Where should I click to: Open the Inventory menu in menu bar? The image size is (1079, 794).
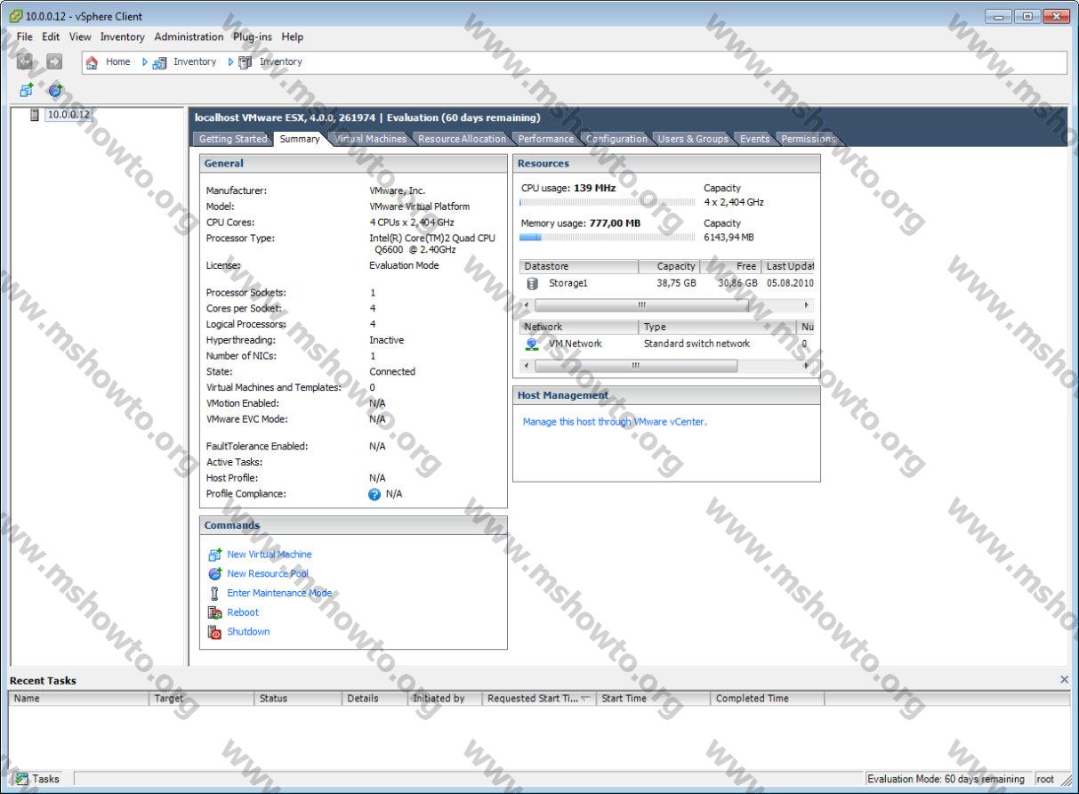click(122, 36)
